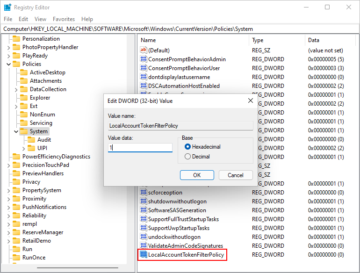
Task: Select the Reliability tree item
Action: [34, 216]
